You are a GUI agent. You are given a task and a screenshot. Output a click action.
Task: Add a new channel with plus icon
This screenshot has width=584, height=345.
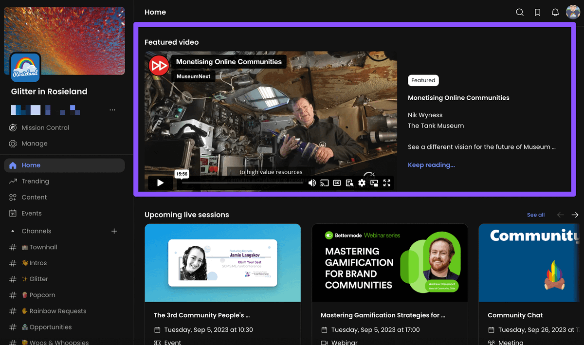click(114, 231)
